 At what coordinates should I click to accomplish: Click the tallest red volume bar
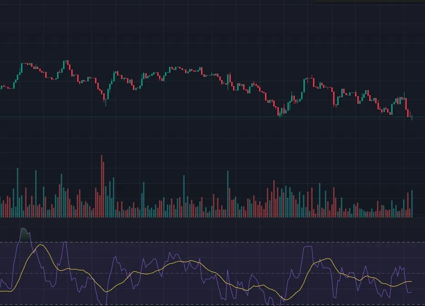[x=101, y=186]
